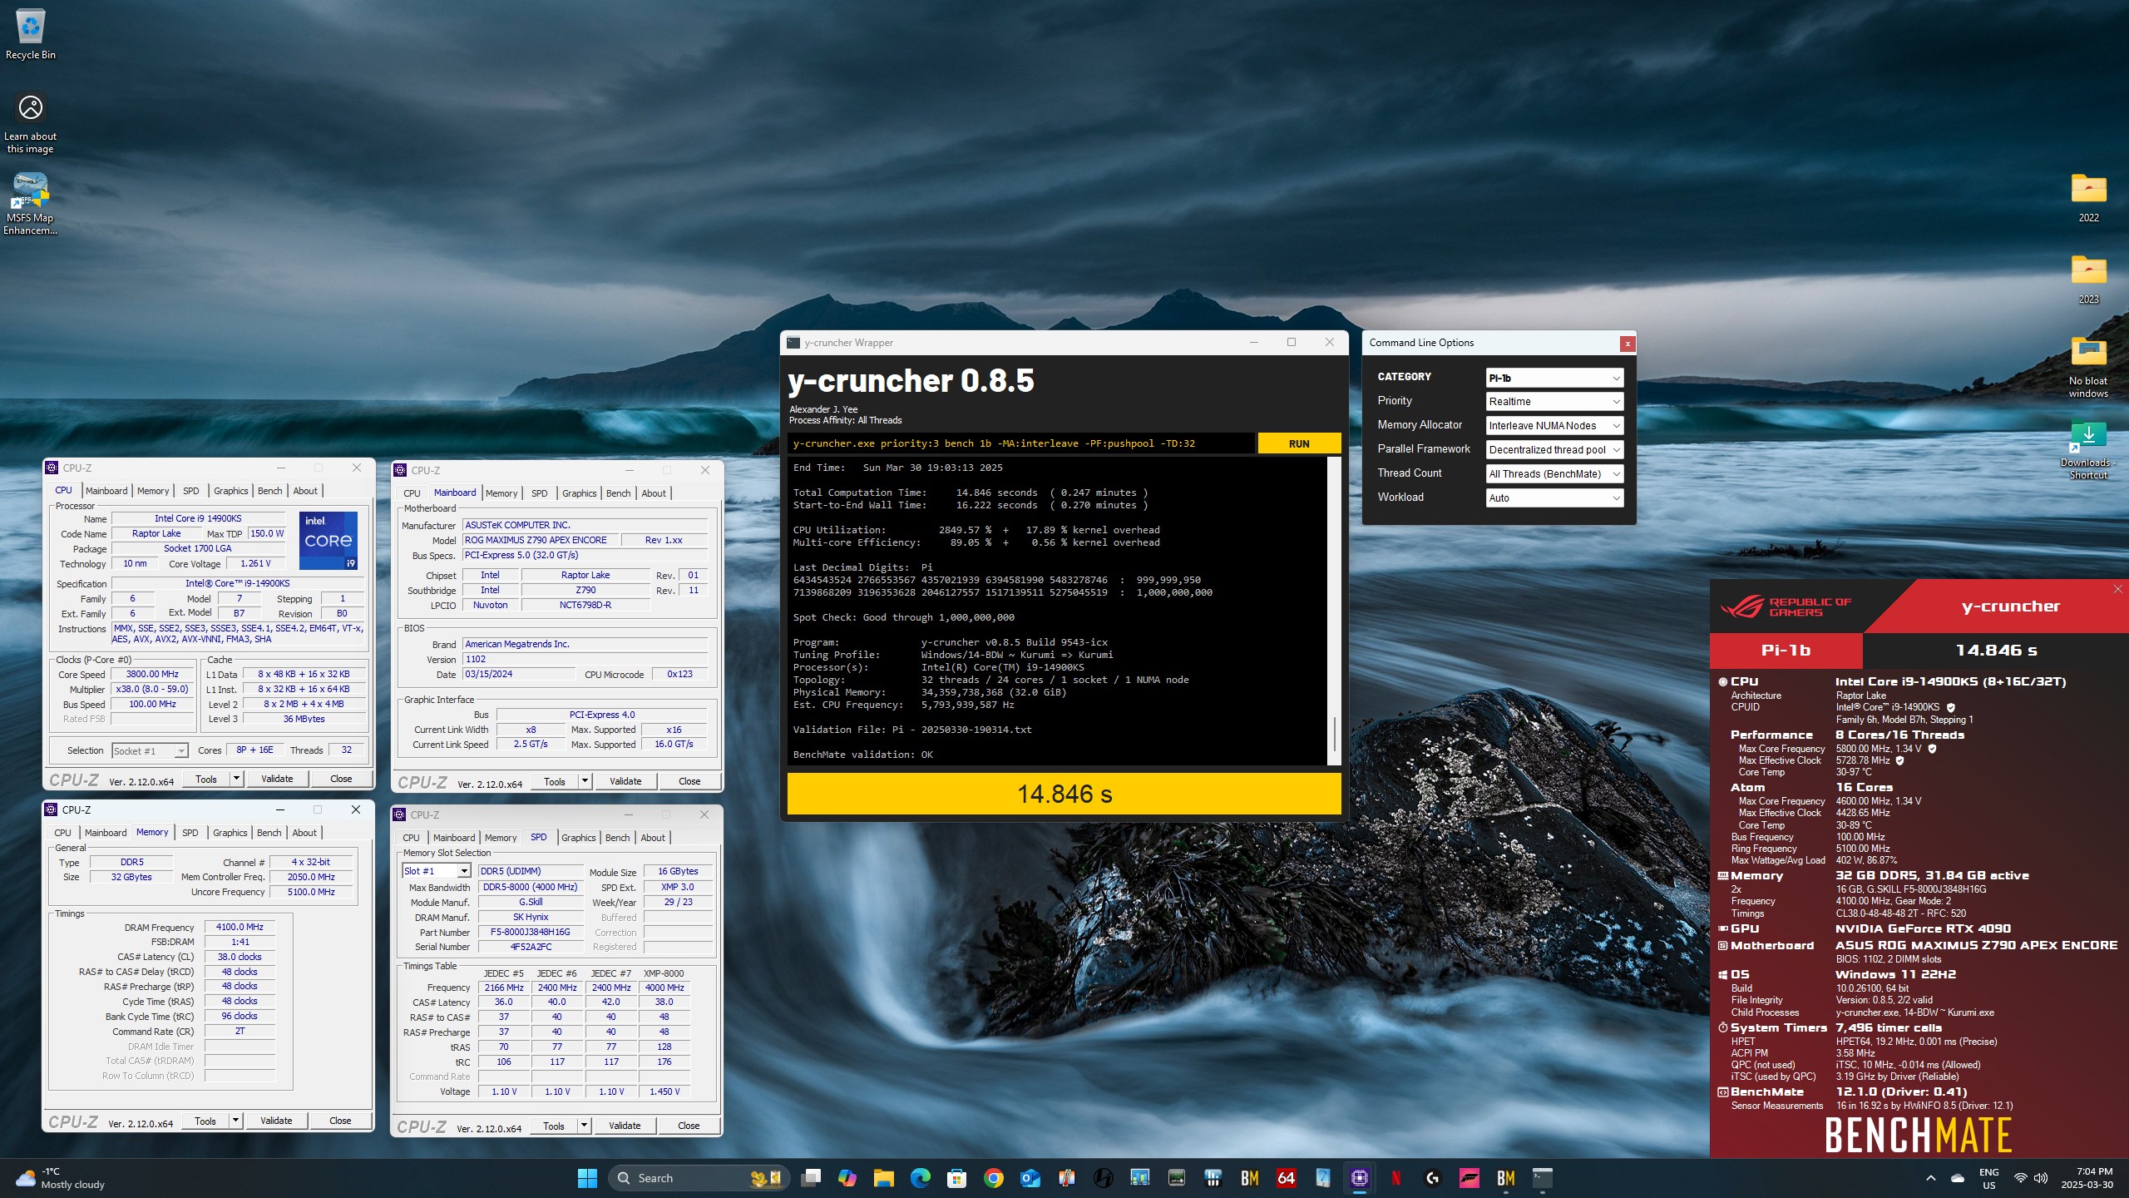Launch Microsoft Edge from the taskbar
The height and width of the screenshot is (1198, 2129).
(x=921, y=1178)
